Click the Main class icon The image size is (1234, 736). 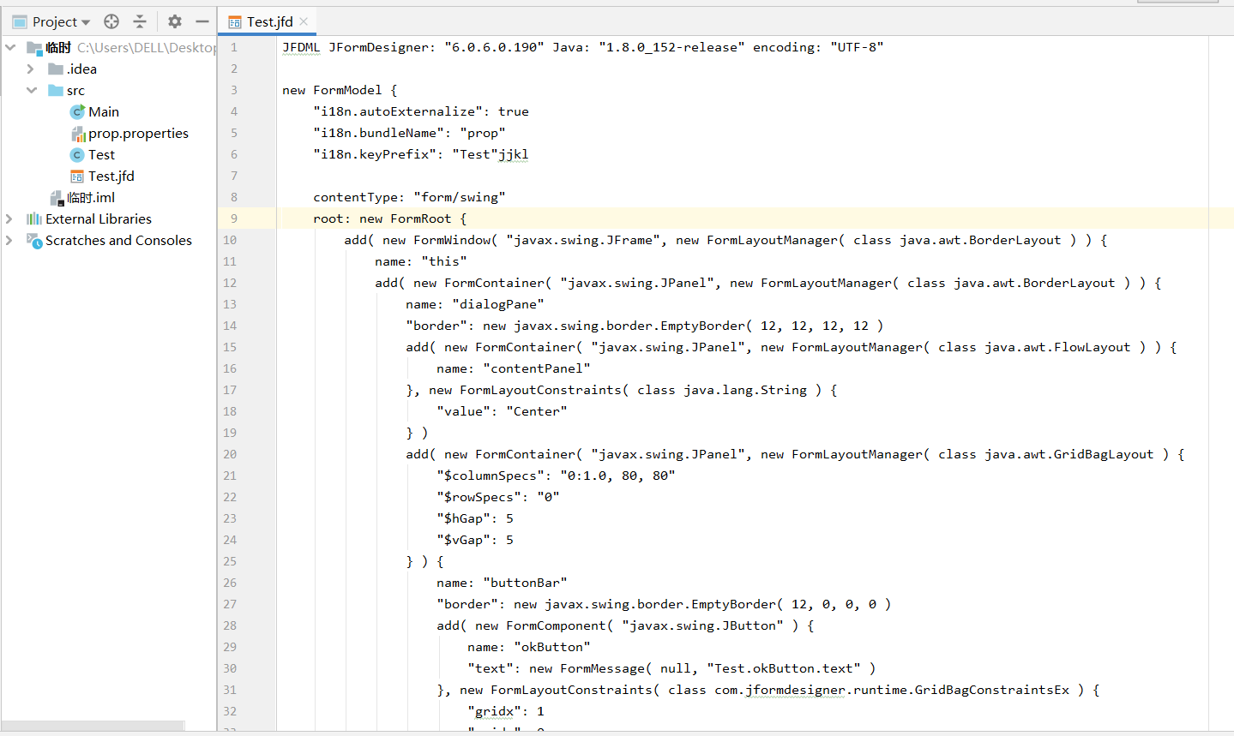coord(77,111)
